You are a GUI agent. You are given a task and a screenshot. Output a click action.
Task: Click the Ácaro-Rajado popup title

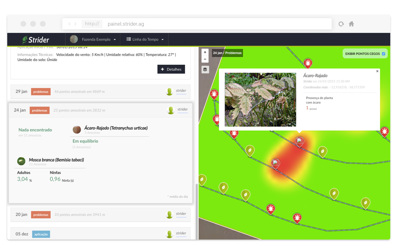(315, 76)
